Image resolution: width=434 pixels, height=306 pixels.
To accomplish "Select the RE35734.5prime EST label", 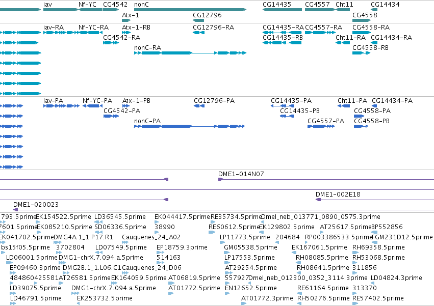I will (236, 217).
